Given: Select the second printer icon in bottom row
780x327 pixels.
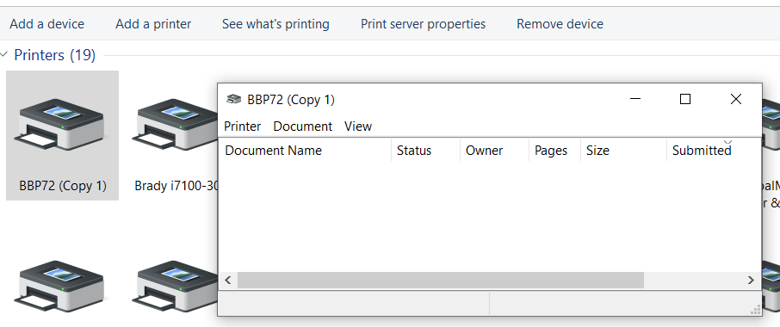Looking at the screenshot, I should (175, 286).
